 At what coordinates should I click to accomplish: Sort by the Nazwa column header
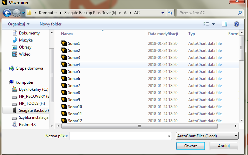(x=67, y=34)
